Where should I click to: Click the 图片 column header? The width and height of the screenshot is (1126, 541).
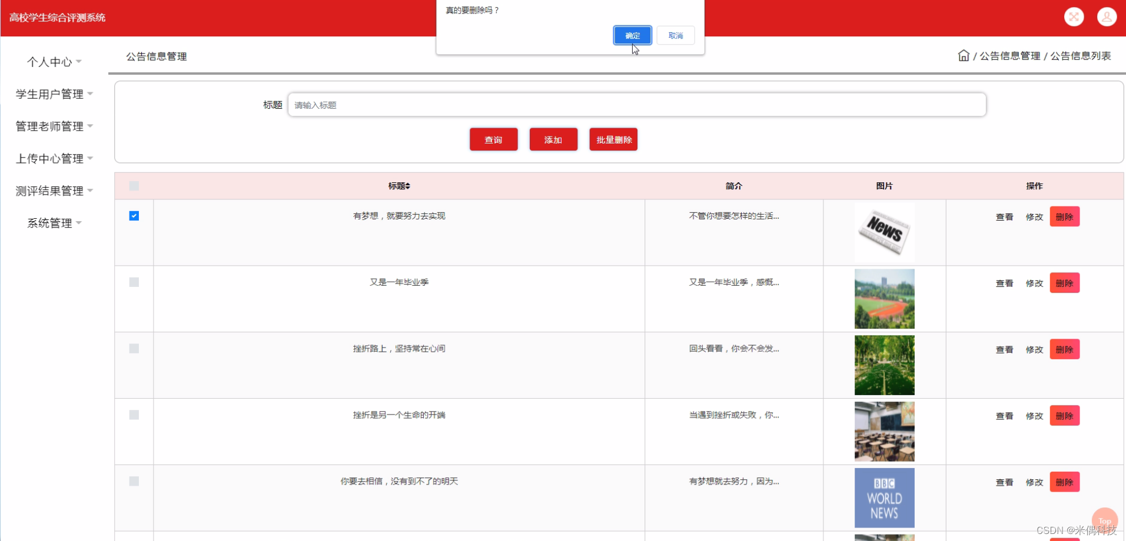[x=884, y=186]
